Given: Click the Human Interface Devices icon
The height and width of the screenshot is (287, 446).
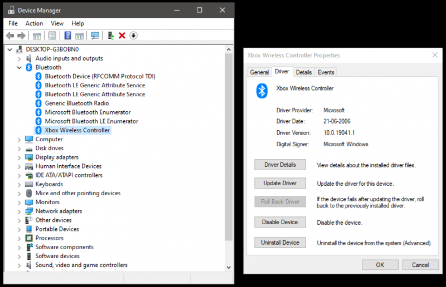Looking at the screenshot, I should (x=29, y=166).
